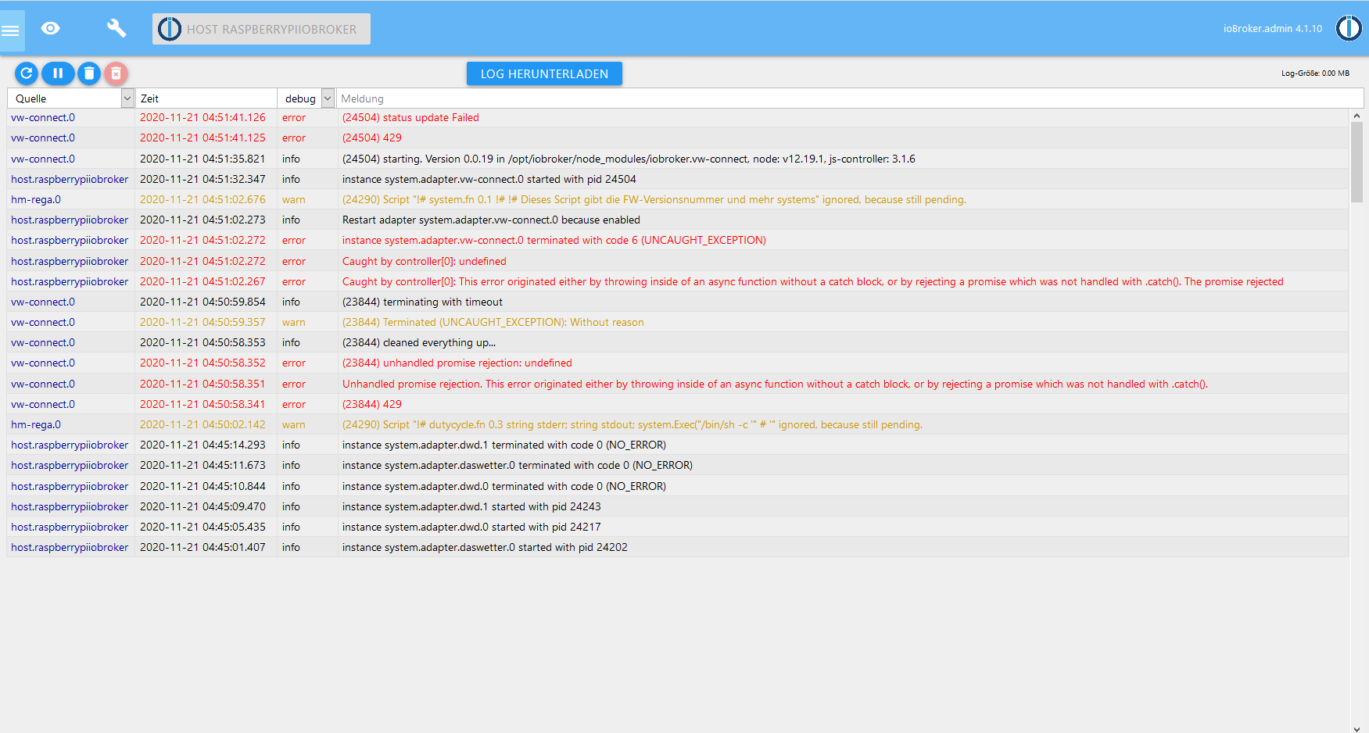
Task: Click the Zeit column header
Action: tap(149, 98)
